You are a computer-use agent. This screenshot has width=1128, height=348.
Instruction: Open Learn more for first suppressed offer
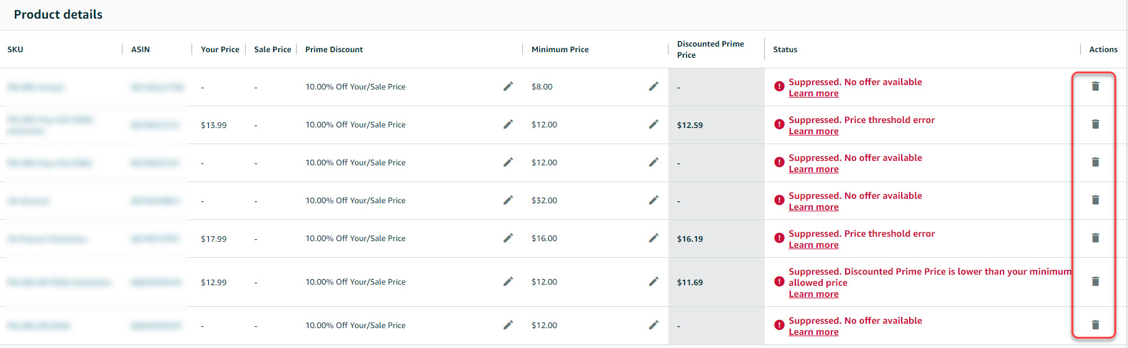tap(813, 94)
